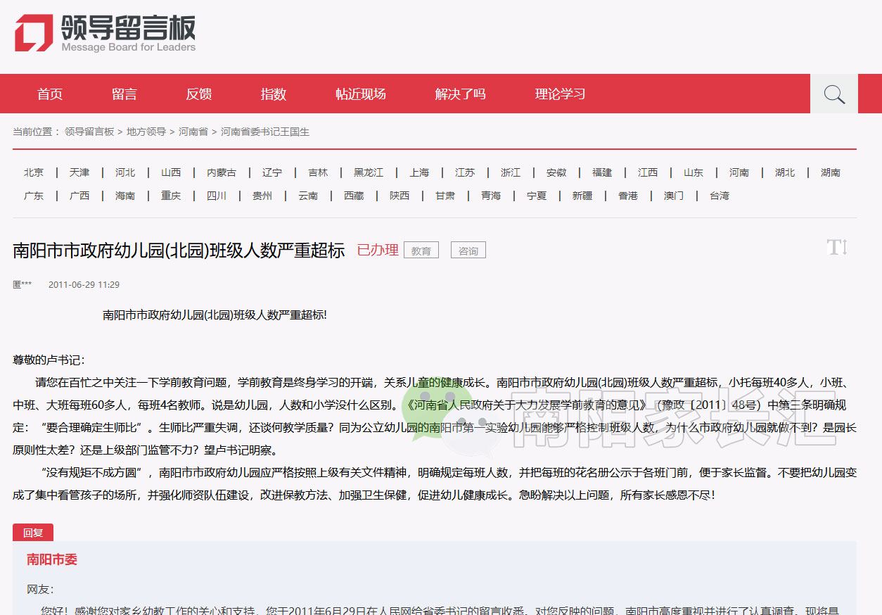This screenshot has height=615, width=882.
Task: Open the 首页 navigation item
Action: (49, 93)
